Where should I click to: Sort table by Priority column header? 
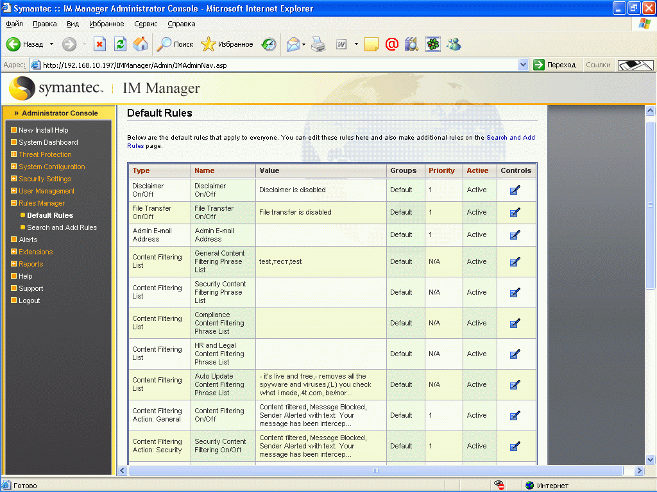pyautogui.click(x=441, y=170)
